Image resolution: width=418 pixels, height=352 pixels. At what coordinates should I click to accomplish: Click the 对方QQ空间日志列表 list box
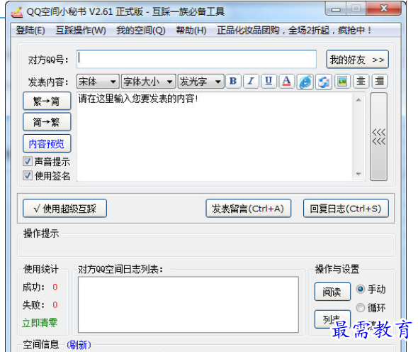pyautogui.click(x=188, y=304)
